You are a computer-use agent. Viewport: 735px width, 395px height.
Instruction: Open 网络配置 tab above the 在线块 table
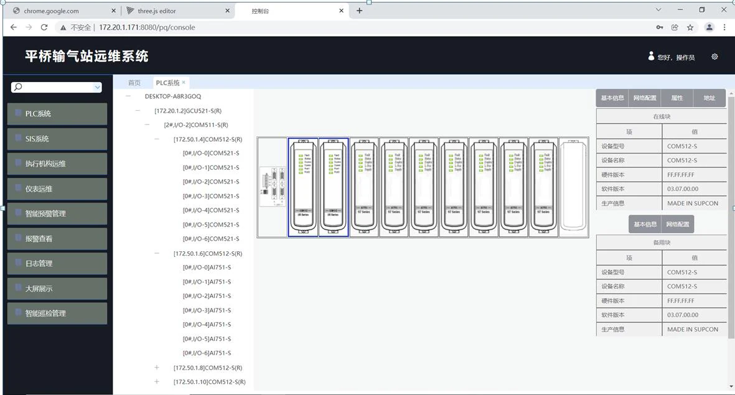[x=645, y=98]
